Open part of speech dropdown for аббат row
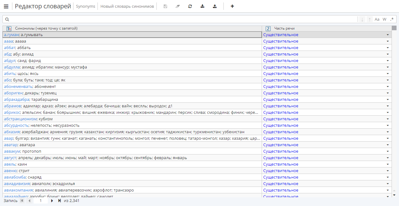Viewport: 399px width, 206px height. (388, 48)
